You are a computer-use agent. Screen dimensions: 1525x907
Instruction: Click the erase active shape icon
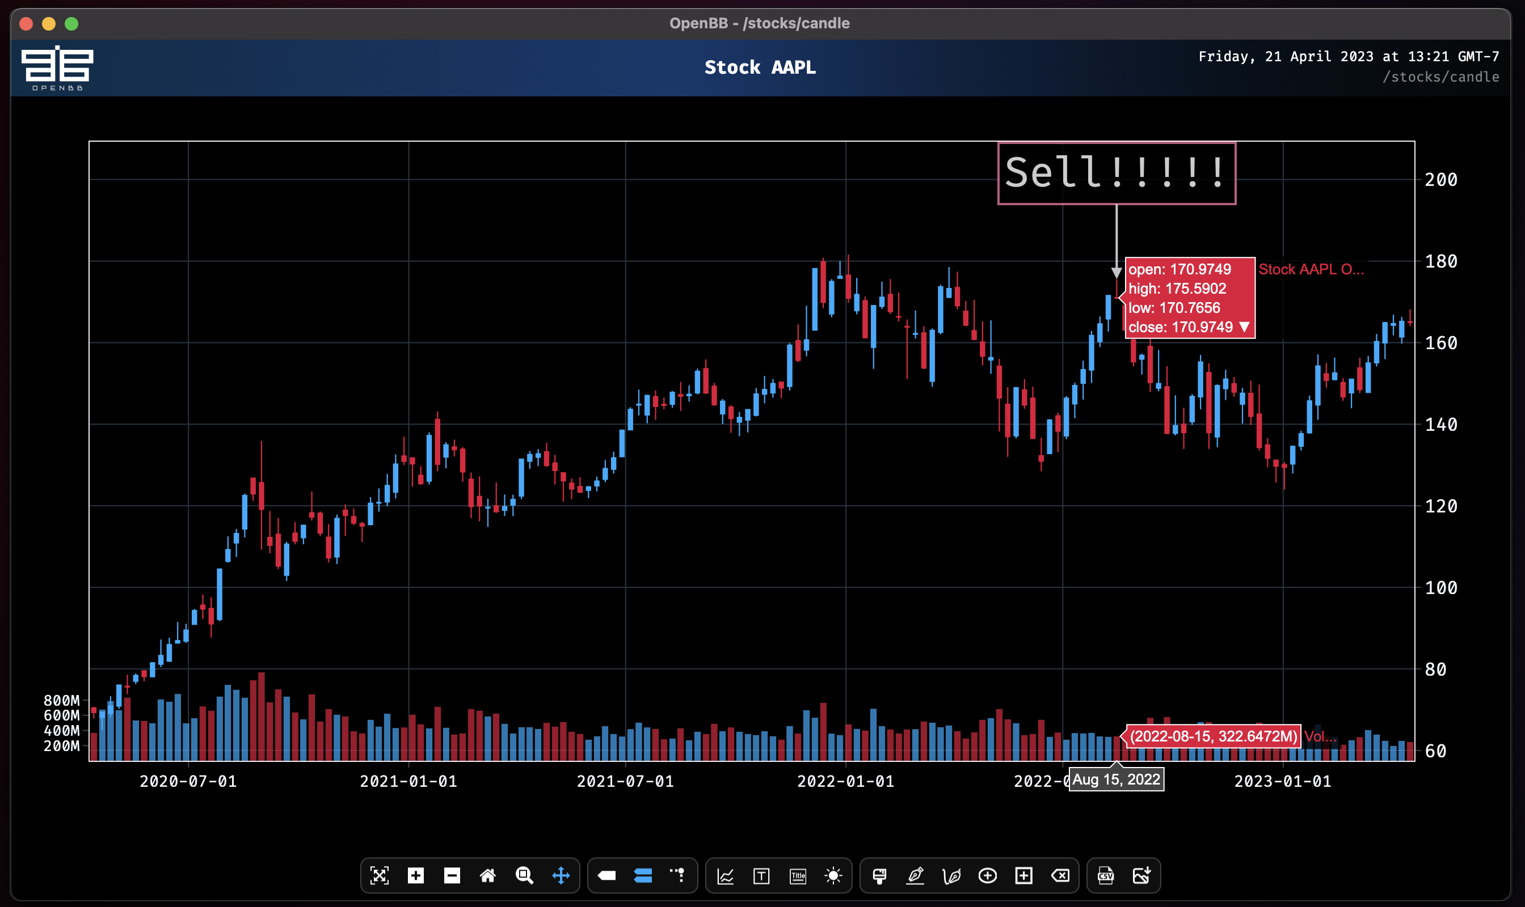coord(1060,875)
